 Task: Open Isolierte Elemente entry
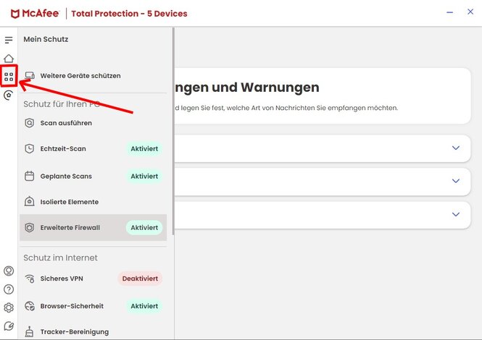(x=94, y=202)
